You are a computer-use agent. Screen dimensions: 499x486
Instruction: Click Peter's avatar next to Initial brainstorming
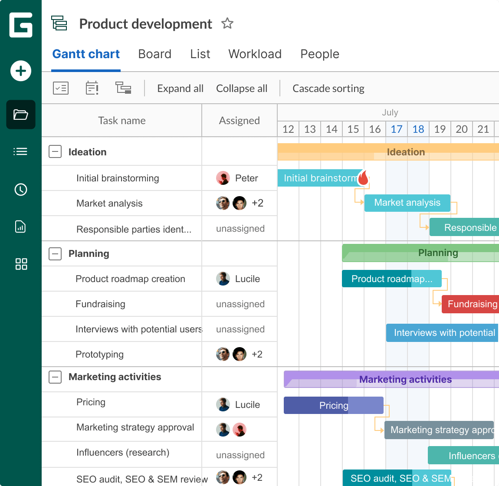click(x=223, y=178)
